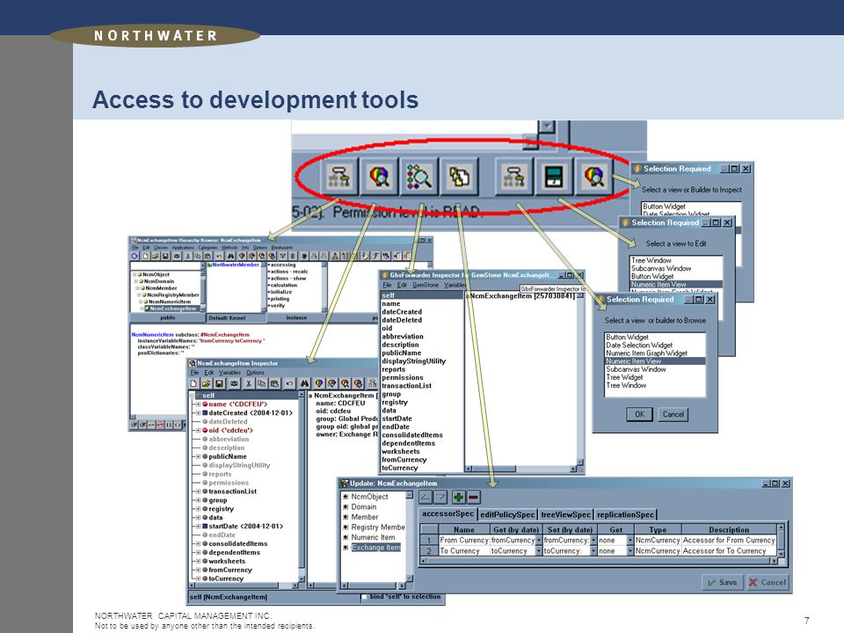Select Registry Member in Update window tree
This screenshot has width=844, height=633.
pos(378,527)
